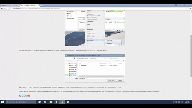Switch to the YouTube tab
192x108 pixels.
[11, 5]
